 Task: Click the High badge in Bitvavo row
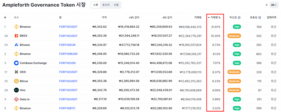click(x=237, y=45)
